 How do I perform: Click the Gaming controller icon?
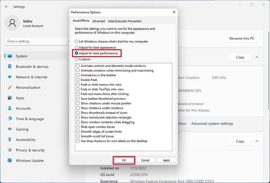point(10,129)
